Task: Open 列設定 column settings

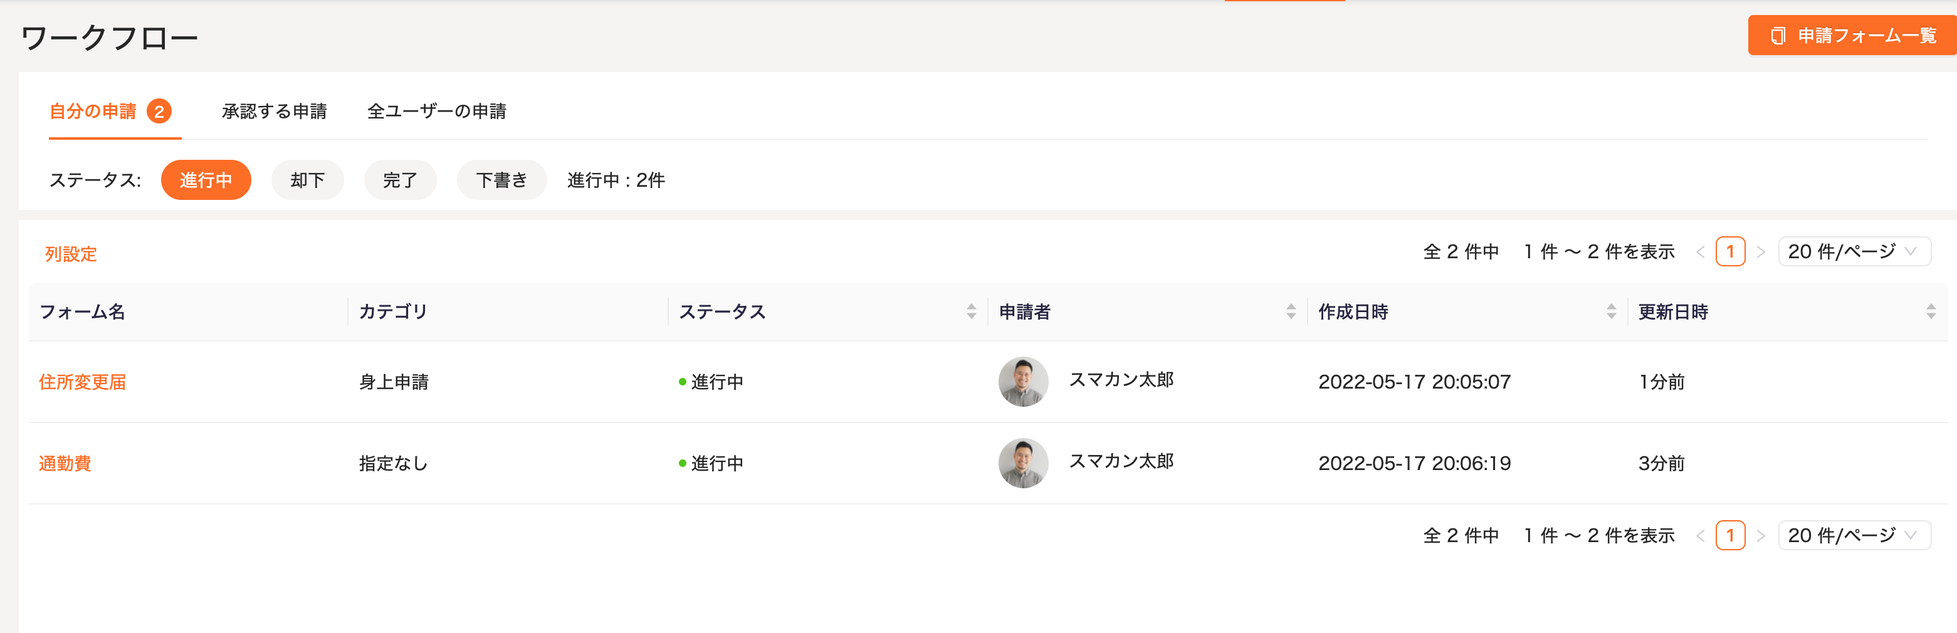Action: point(71,254)
